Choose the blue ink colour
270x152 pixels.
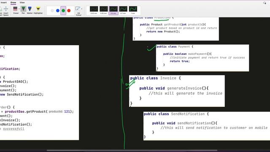[x=58, y=11]
